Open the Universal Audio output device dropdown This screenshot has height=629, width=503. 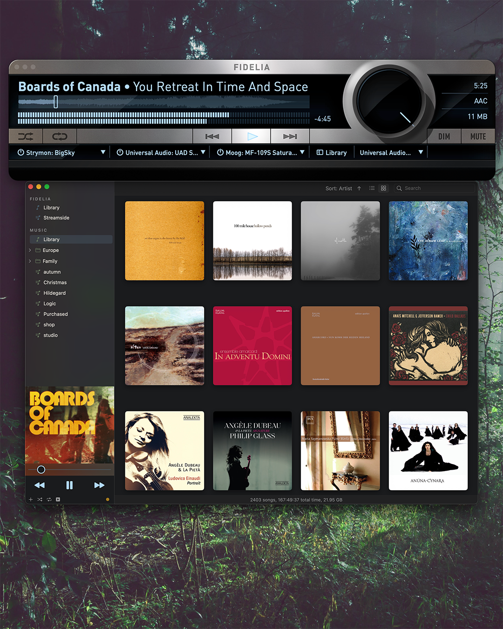(421, 152)
